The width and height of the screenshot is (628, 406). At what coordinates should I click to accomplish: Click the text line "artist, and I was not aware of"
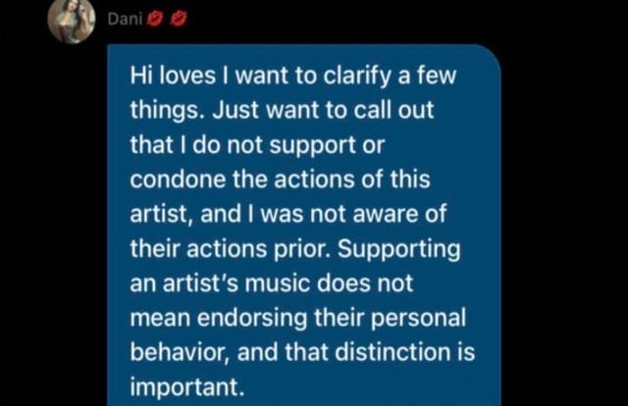pyautogui.click(x=288, y=214)
